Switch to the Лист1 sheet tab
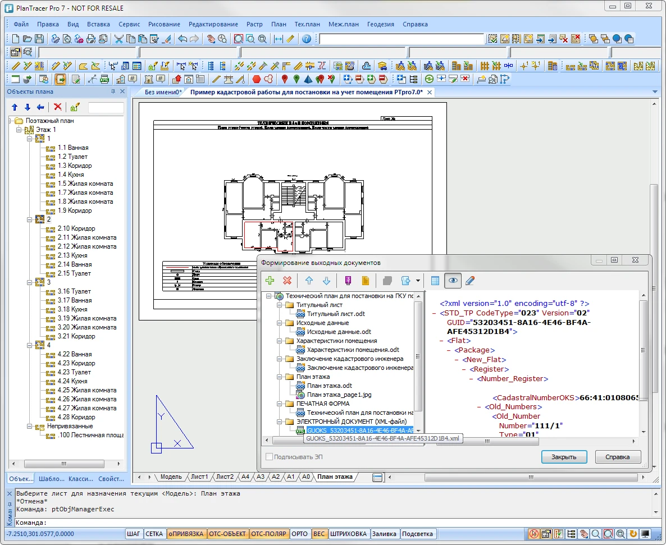Image resolution: width=666 pixels, height=545 pixels. pos(199,477)
